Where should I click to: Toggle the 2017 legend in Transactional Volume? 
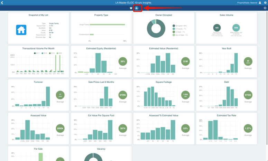click(x=37, y=53)
